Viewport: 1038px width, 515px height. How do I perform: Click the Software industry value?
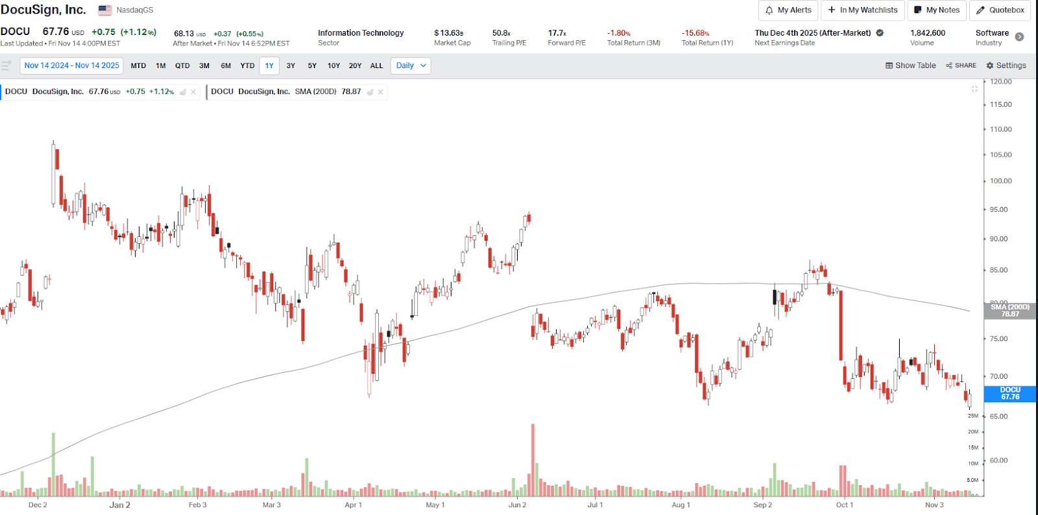(x=992, y=33)
